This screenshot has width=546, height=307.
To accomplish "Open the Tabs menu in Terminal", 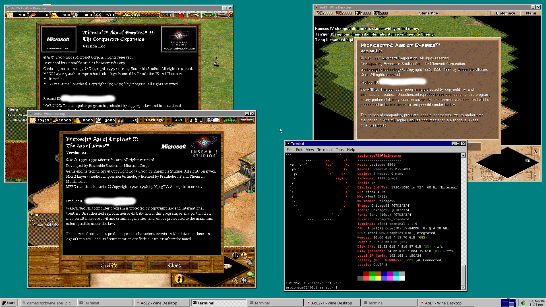I will pyautogui.click(x=340, y=150).
